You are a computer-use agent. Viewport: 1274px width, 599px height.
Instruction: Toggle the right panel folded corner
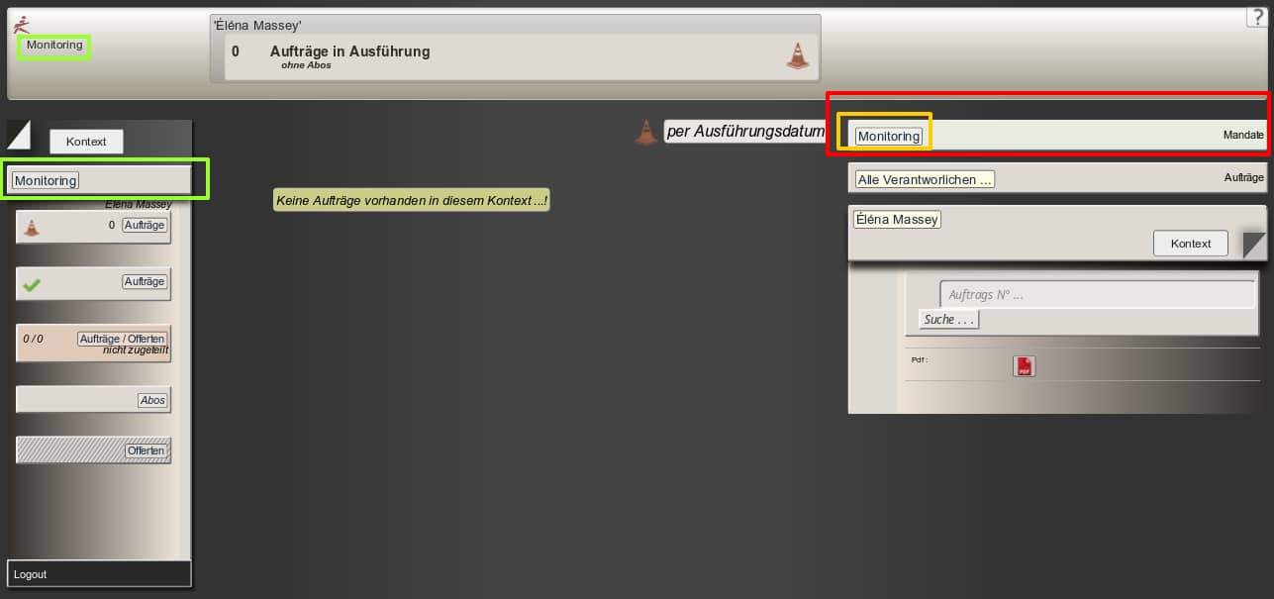pyautogui.click(x=1253, y=244)
